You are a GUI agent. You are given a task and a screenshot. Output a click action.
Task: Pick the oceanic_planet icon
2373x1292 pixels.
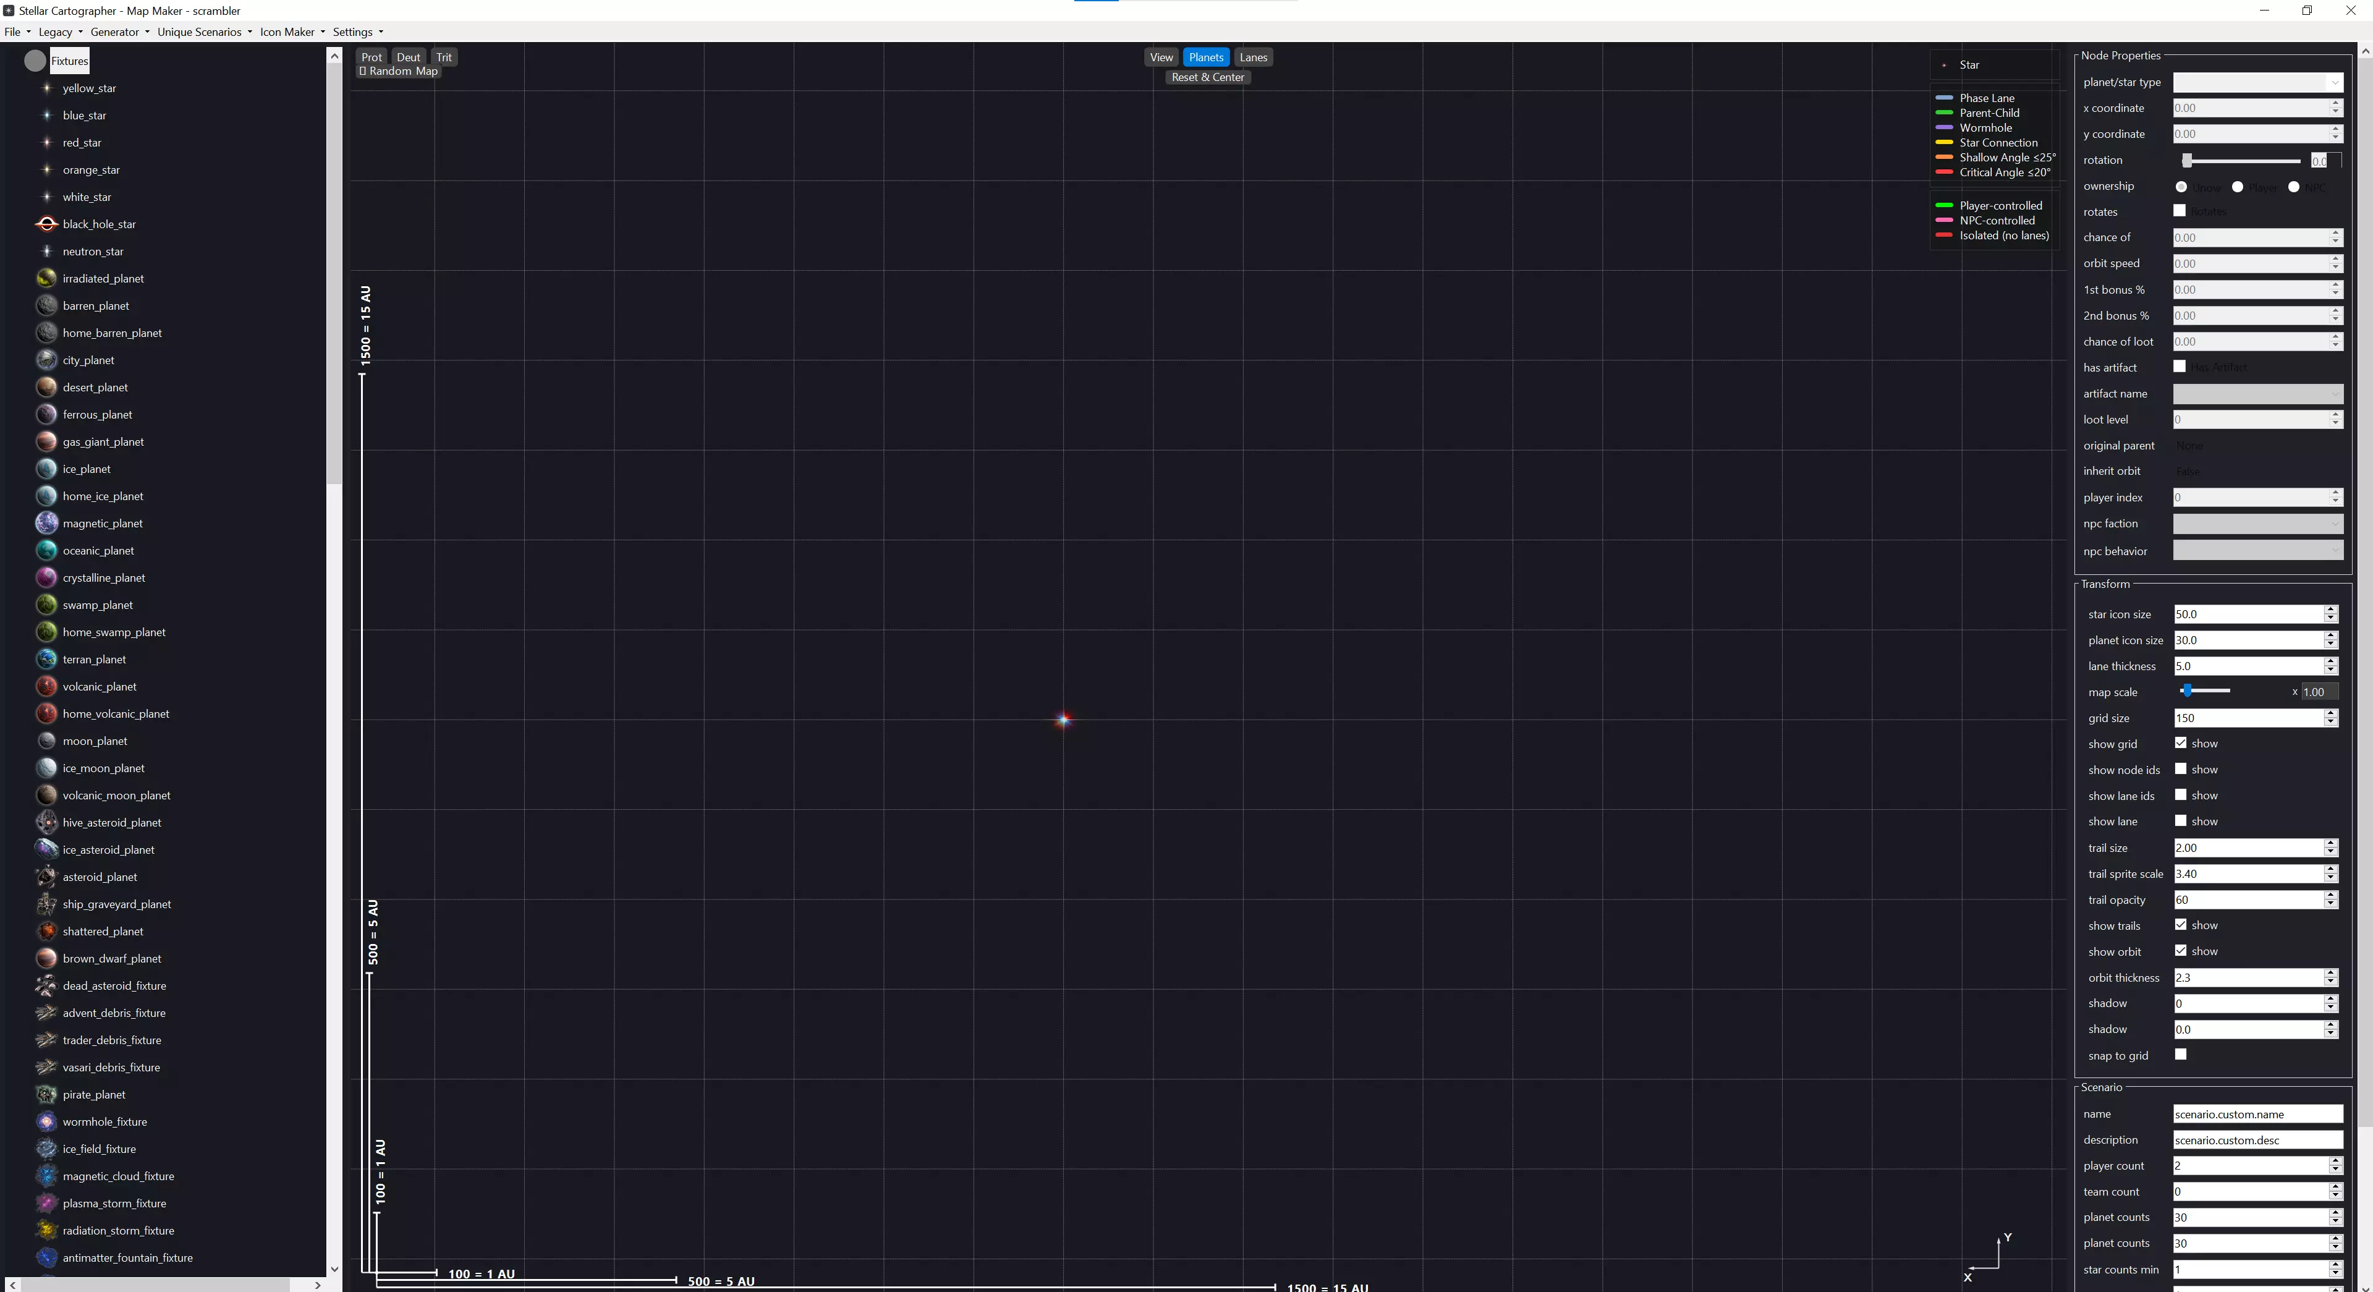46,550
